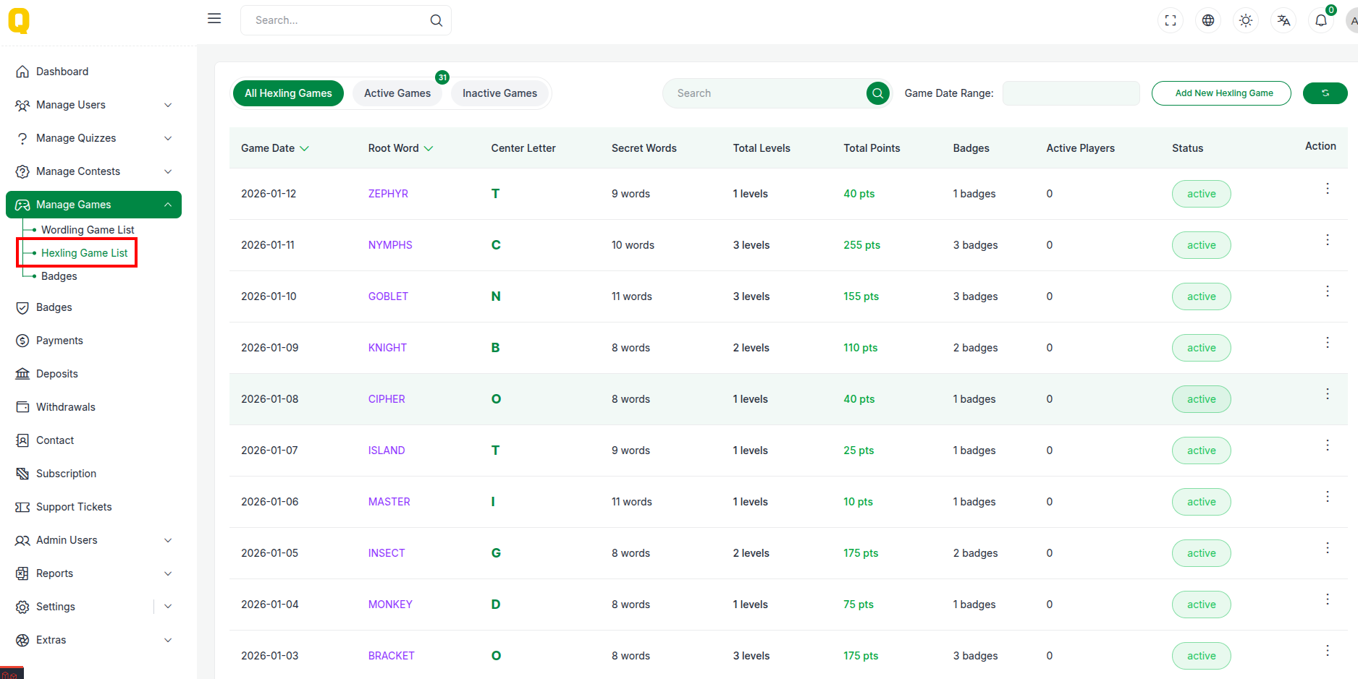The width and height of the screenshot is (1358, 679).
Task: Open the globe icon in top bar
Action: 1208,20
